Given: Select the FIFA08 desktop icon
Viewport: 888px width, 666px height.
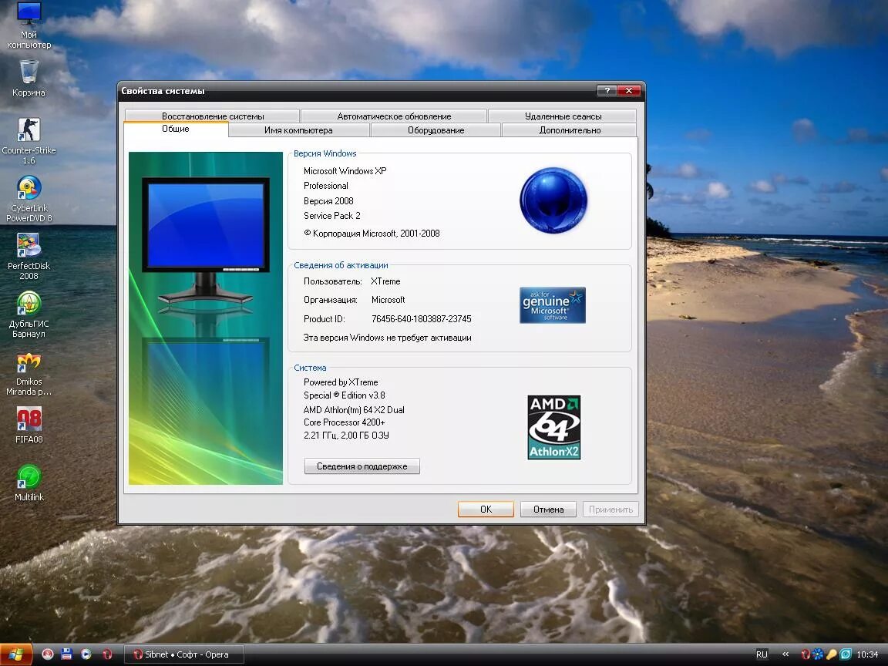Looking at the screenshot, I should pyautogui.click(x=29, y=425).
